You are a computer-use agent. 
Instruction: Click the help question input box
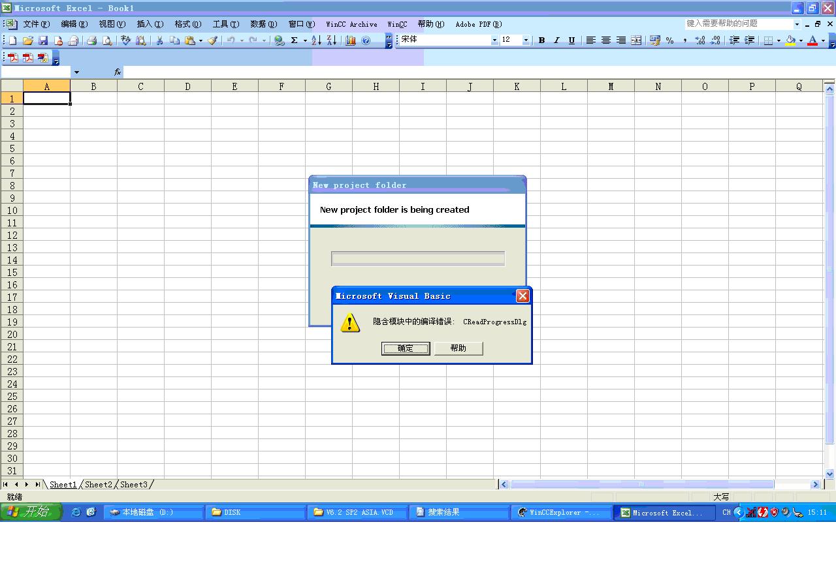738,24
